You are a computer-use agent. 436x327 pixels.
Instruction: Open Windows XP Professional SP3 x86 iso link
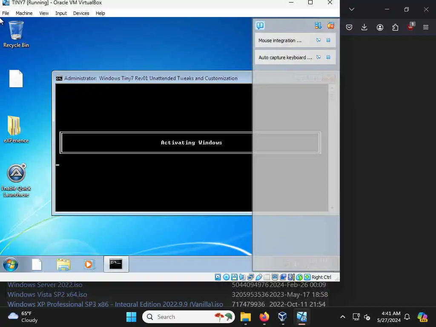click(x=115, y=304)
